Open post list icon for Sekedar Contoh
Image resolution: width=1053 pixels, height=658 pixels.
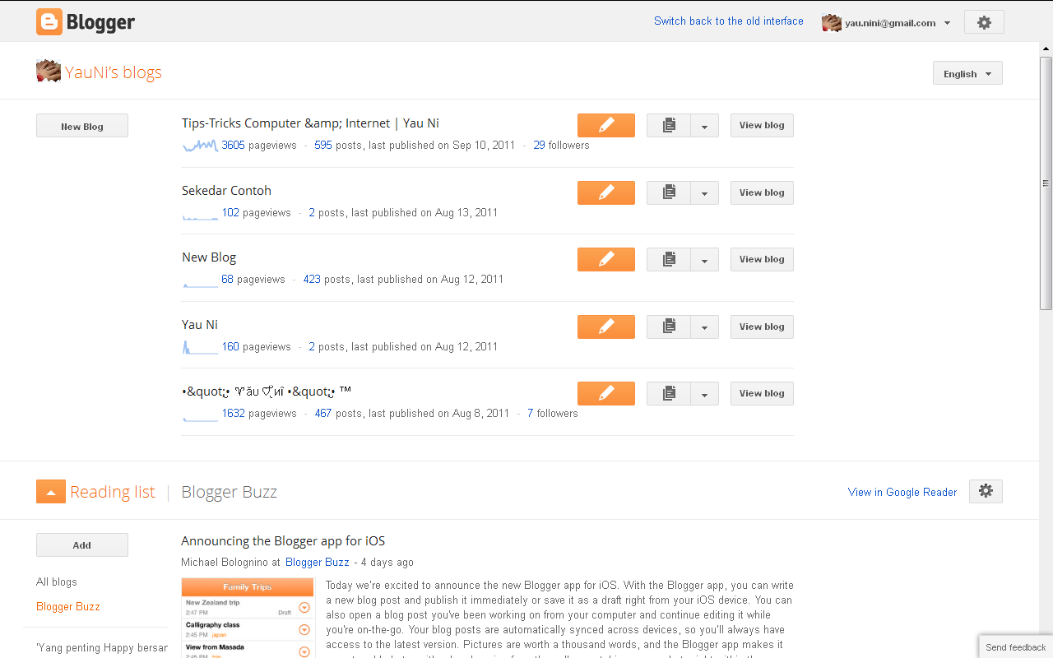pyautogui.click(x=669, y=192)
